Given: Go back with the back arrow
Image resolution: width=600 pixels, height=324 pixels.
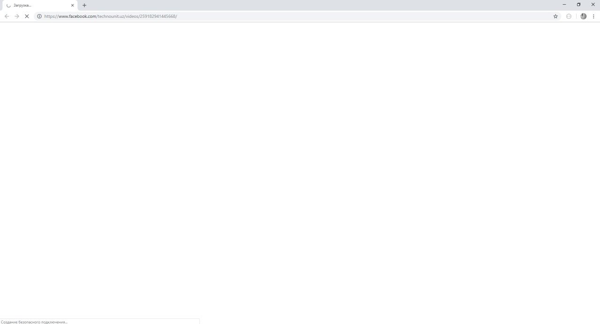Looking at the screenshot, I should tap(7, 16).
